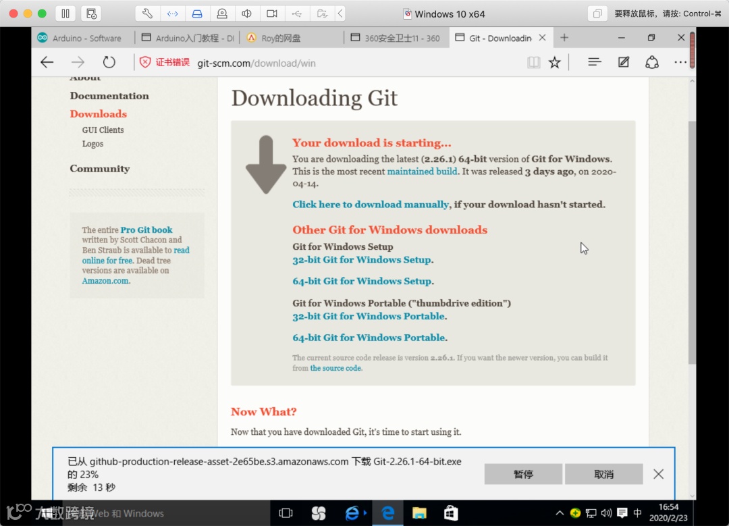Image resolution: width=729 pixels, height=526 pixels.
Task: Open the Pro Git book link
Action: (146, 230)
